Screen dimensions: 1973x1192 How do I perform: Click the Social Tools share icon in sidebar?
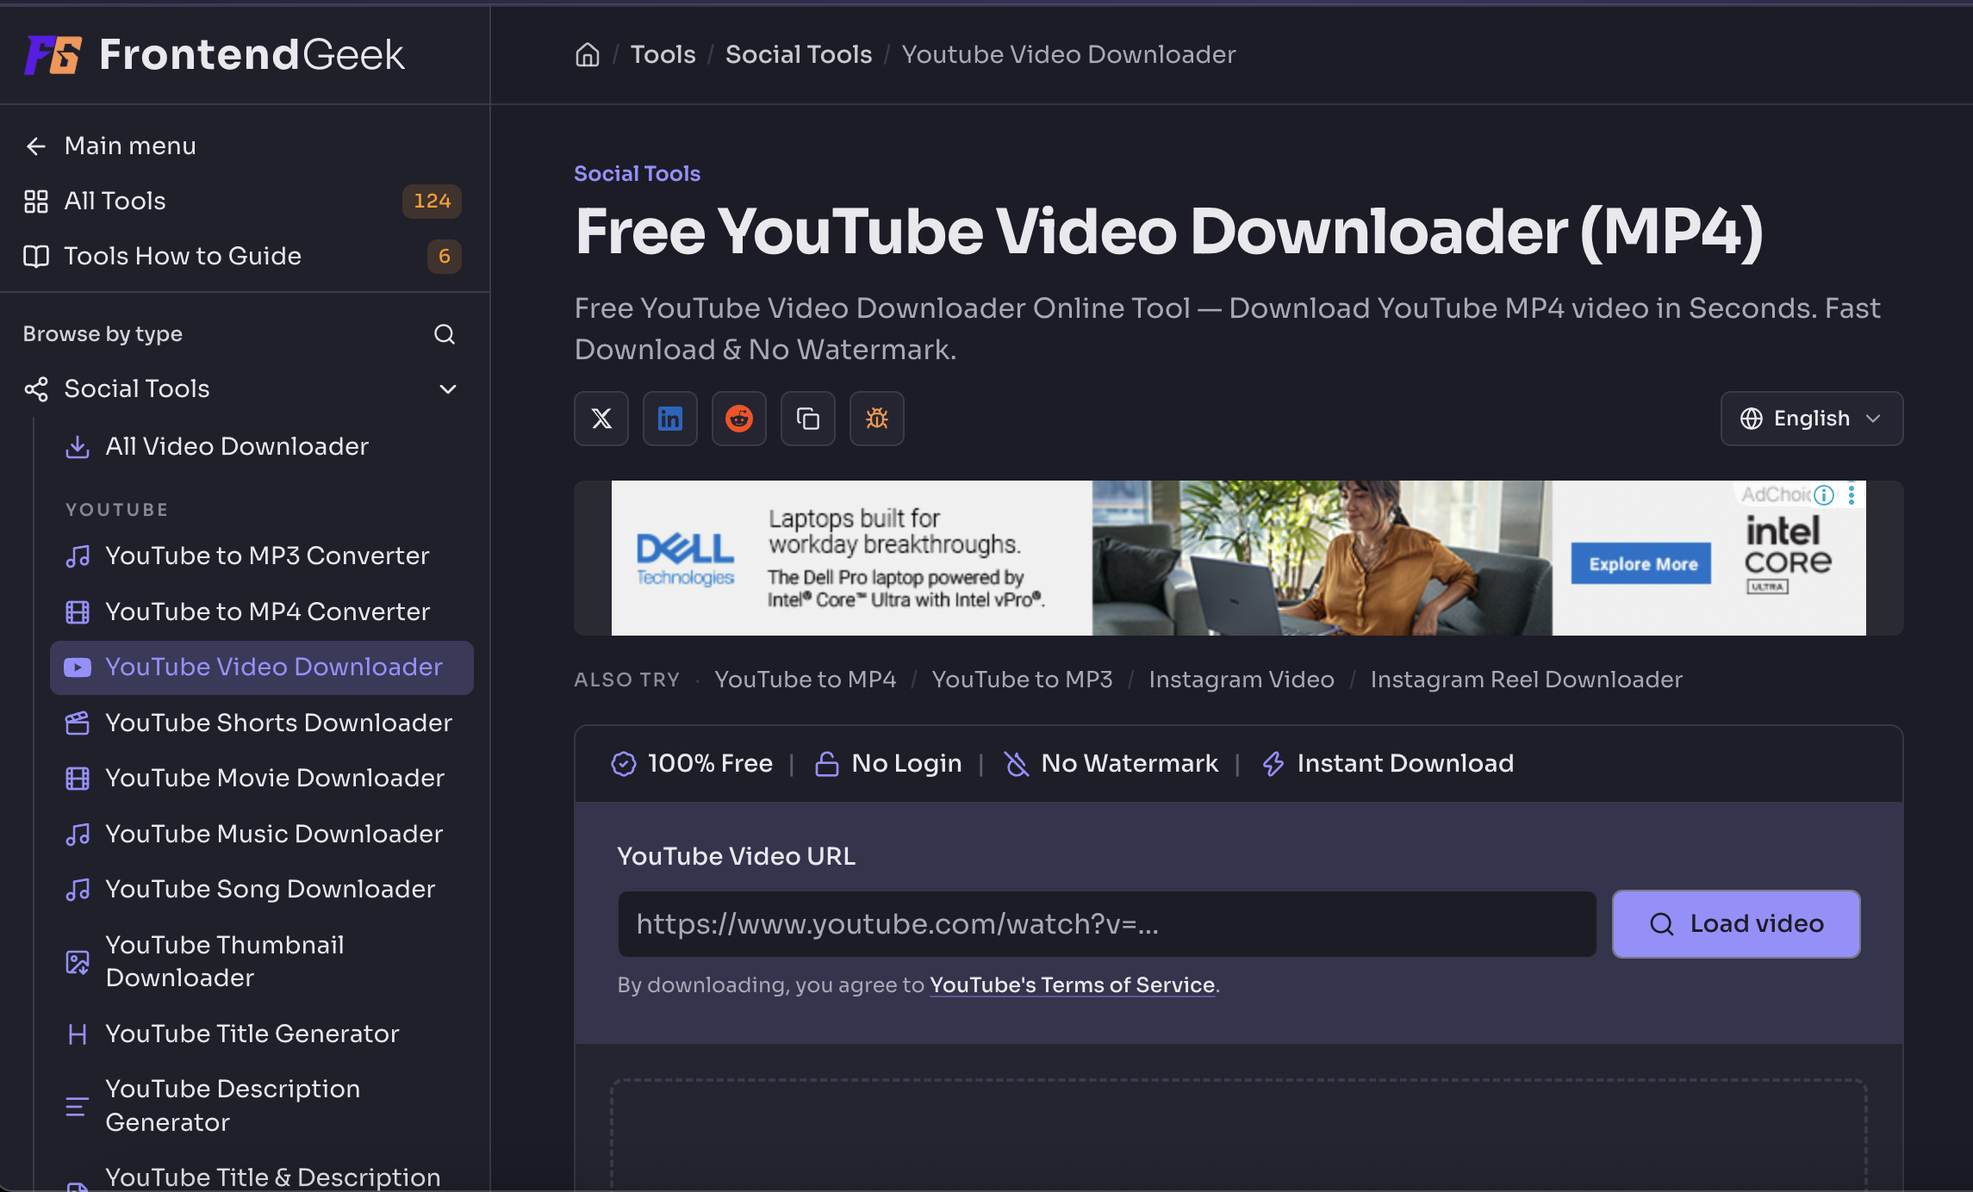36,389
